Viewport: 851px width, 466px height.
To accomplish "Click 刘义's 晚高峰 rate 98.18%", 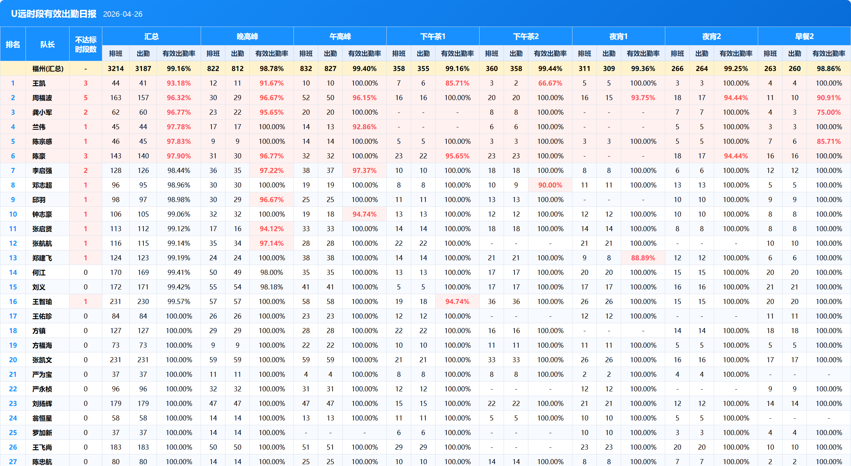I will click(272, 287).
